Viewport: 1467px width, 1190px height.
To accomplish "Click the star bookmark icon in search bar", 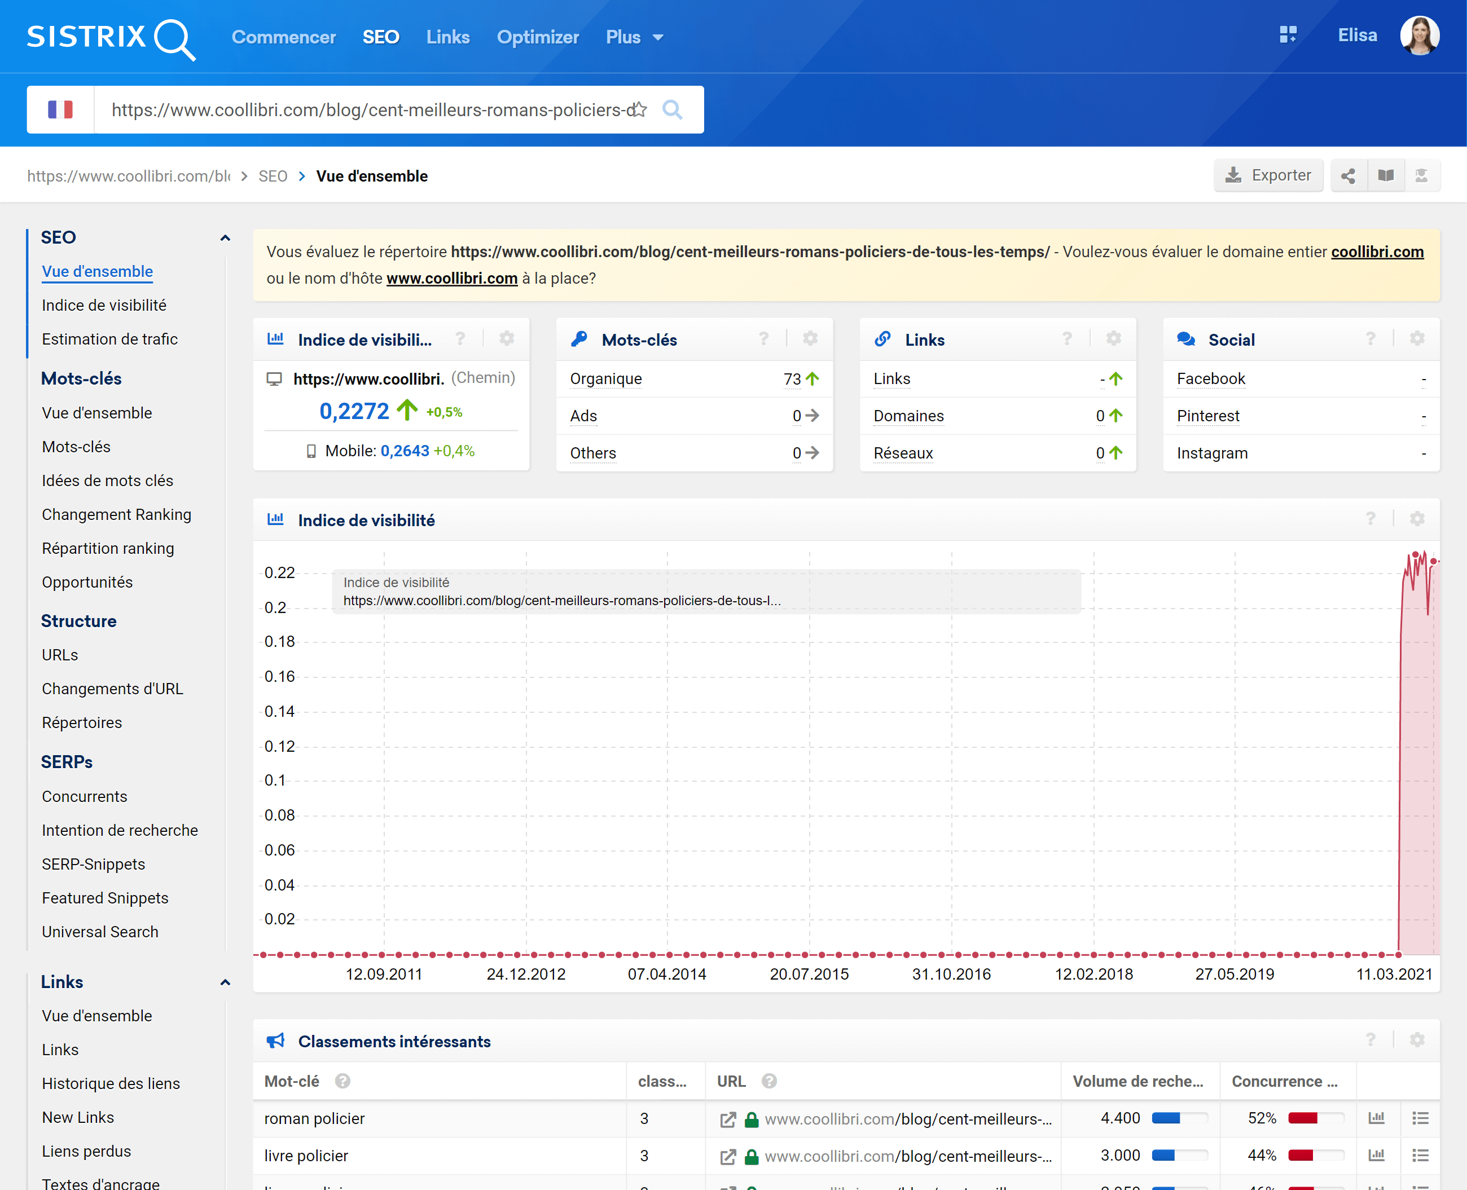I will pyautogui.click(x=639, y=109).
